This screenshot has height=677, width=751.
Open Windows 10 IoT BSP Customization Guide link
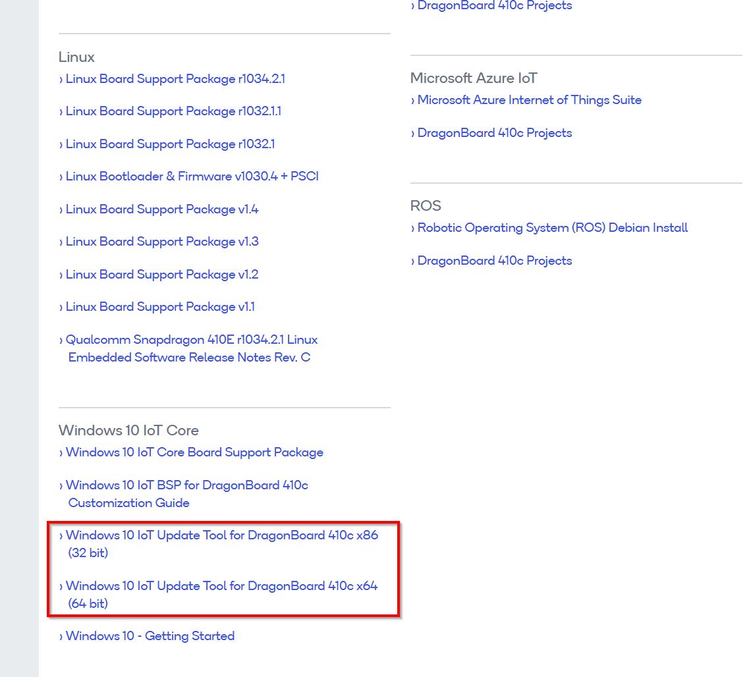[x=187, y=494]
